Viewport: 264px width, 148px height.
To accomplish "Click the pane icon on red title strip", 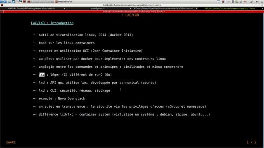I will (x=2, y=12).
